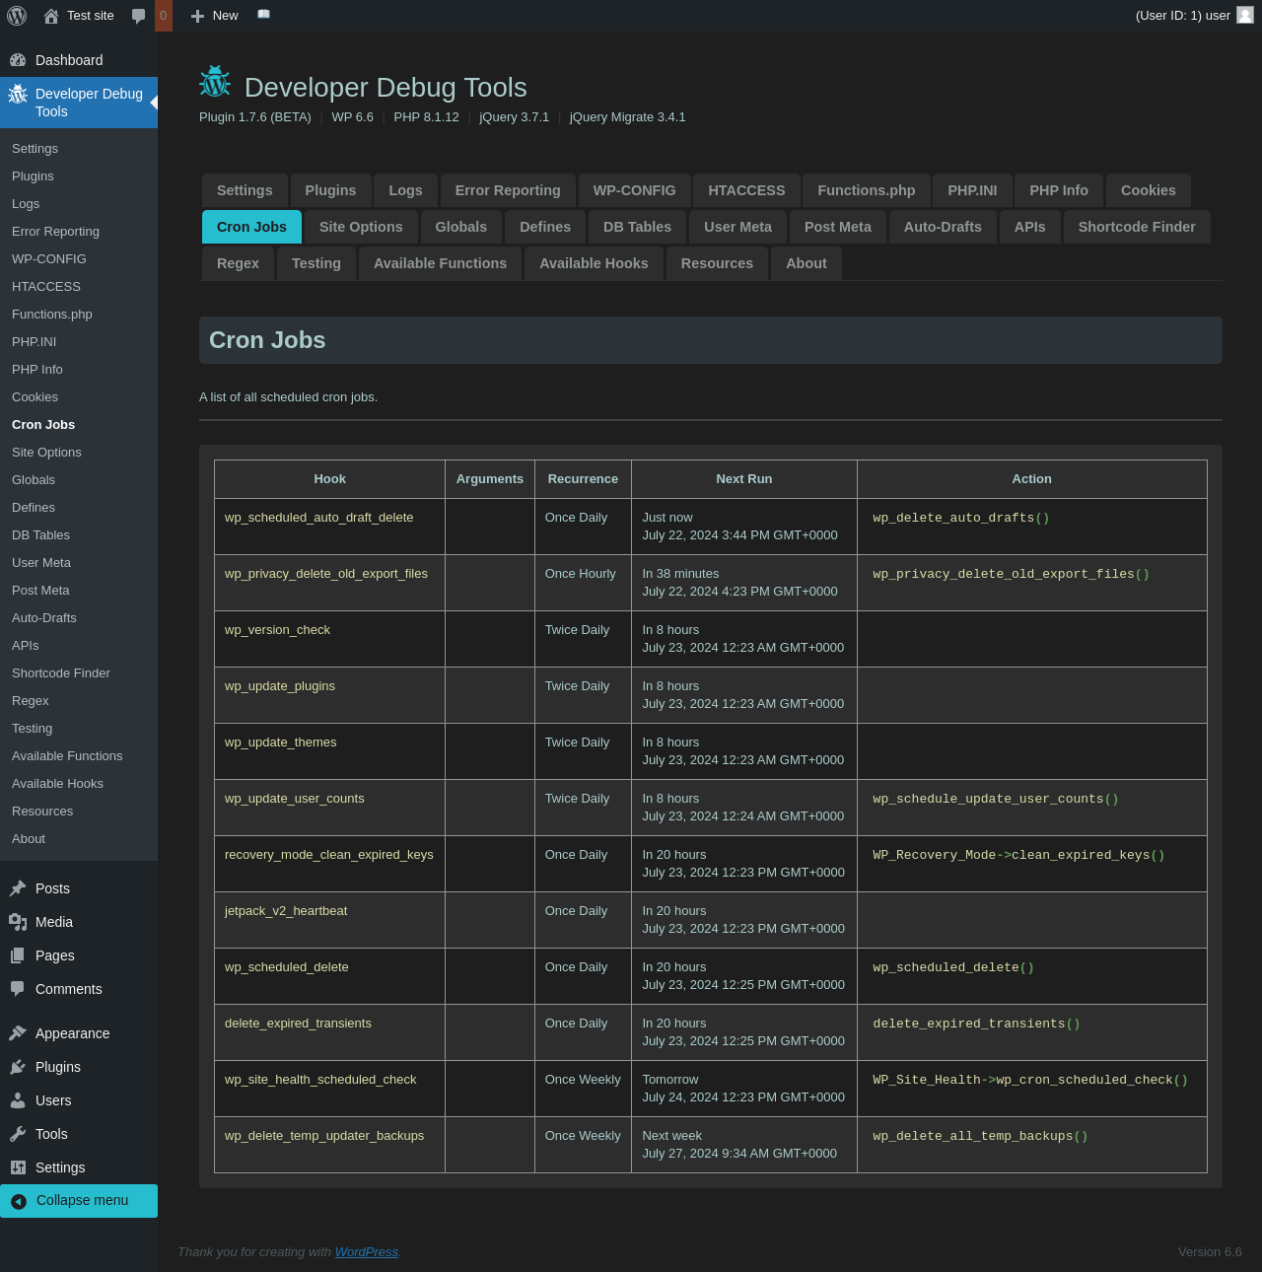
Task: Click the user avatar in top right
Action: (x=1245, y=15)
